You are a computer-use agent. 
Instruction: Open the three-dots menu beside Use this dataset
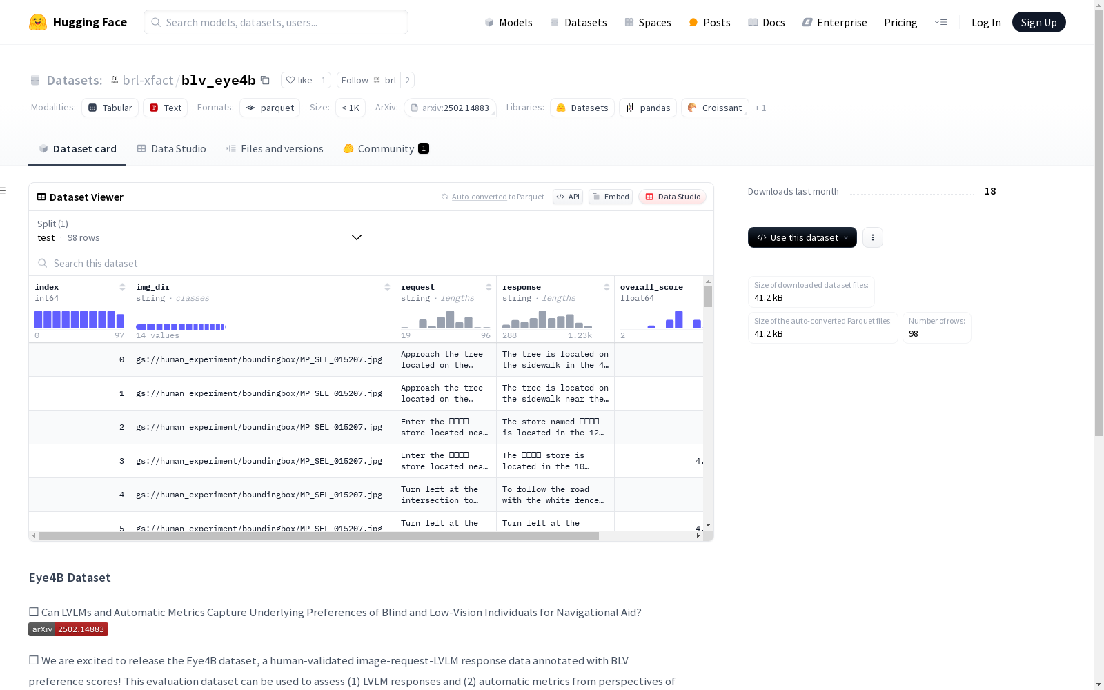pyautogui.click(x=873, y=237)
